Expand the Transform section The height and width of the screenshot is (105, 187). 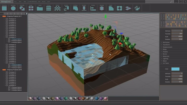click(165, 45)
